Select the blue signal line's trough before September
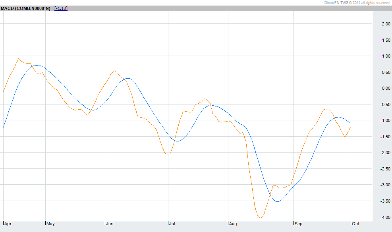Screen dimensions: 392x232 278,201
